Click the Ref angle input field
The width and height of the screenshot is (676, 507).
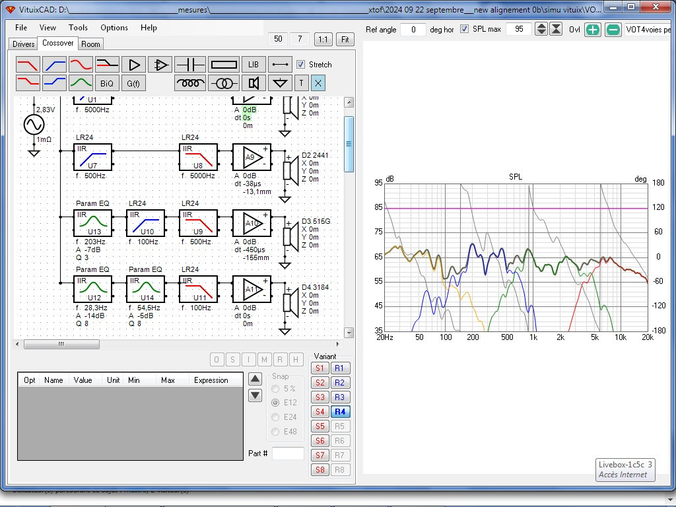(x=413, y=29)
